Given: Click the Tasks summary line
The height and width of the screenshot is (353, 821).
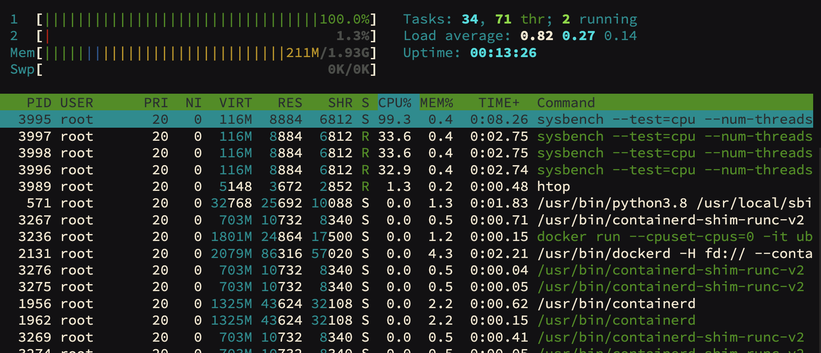Looking at the screenshot, I should pos(520,19).
